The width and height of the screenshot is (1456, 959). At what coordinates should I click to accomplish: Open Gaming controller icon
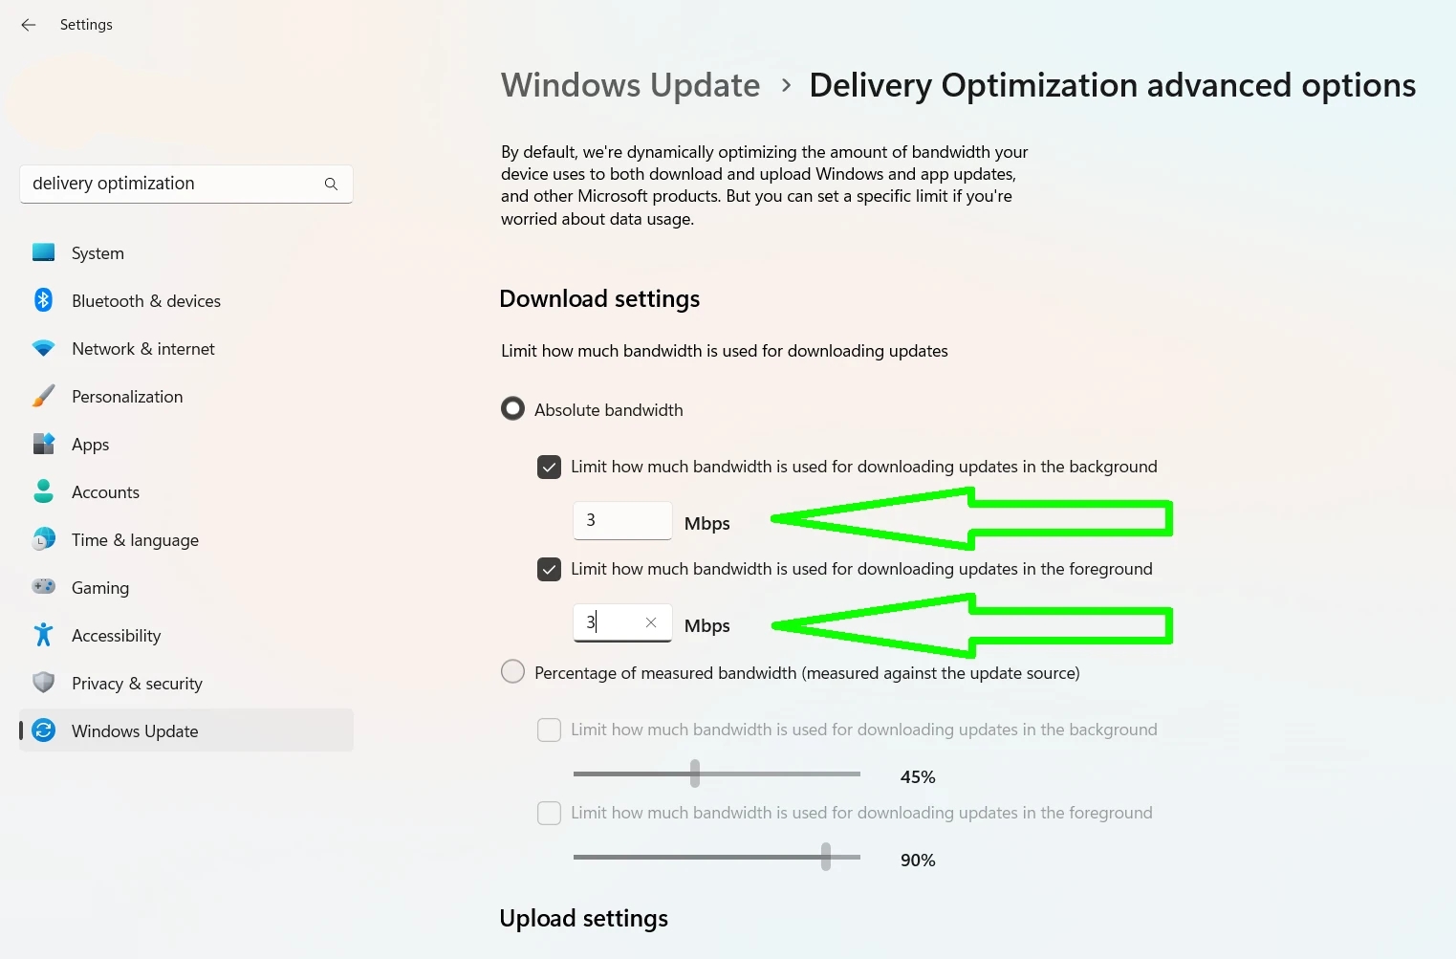coord(43,586)
